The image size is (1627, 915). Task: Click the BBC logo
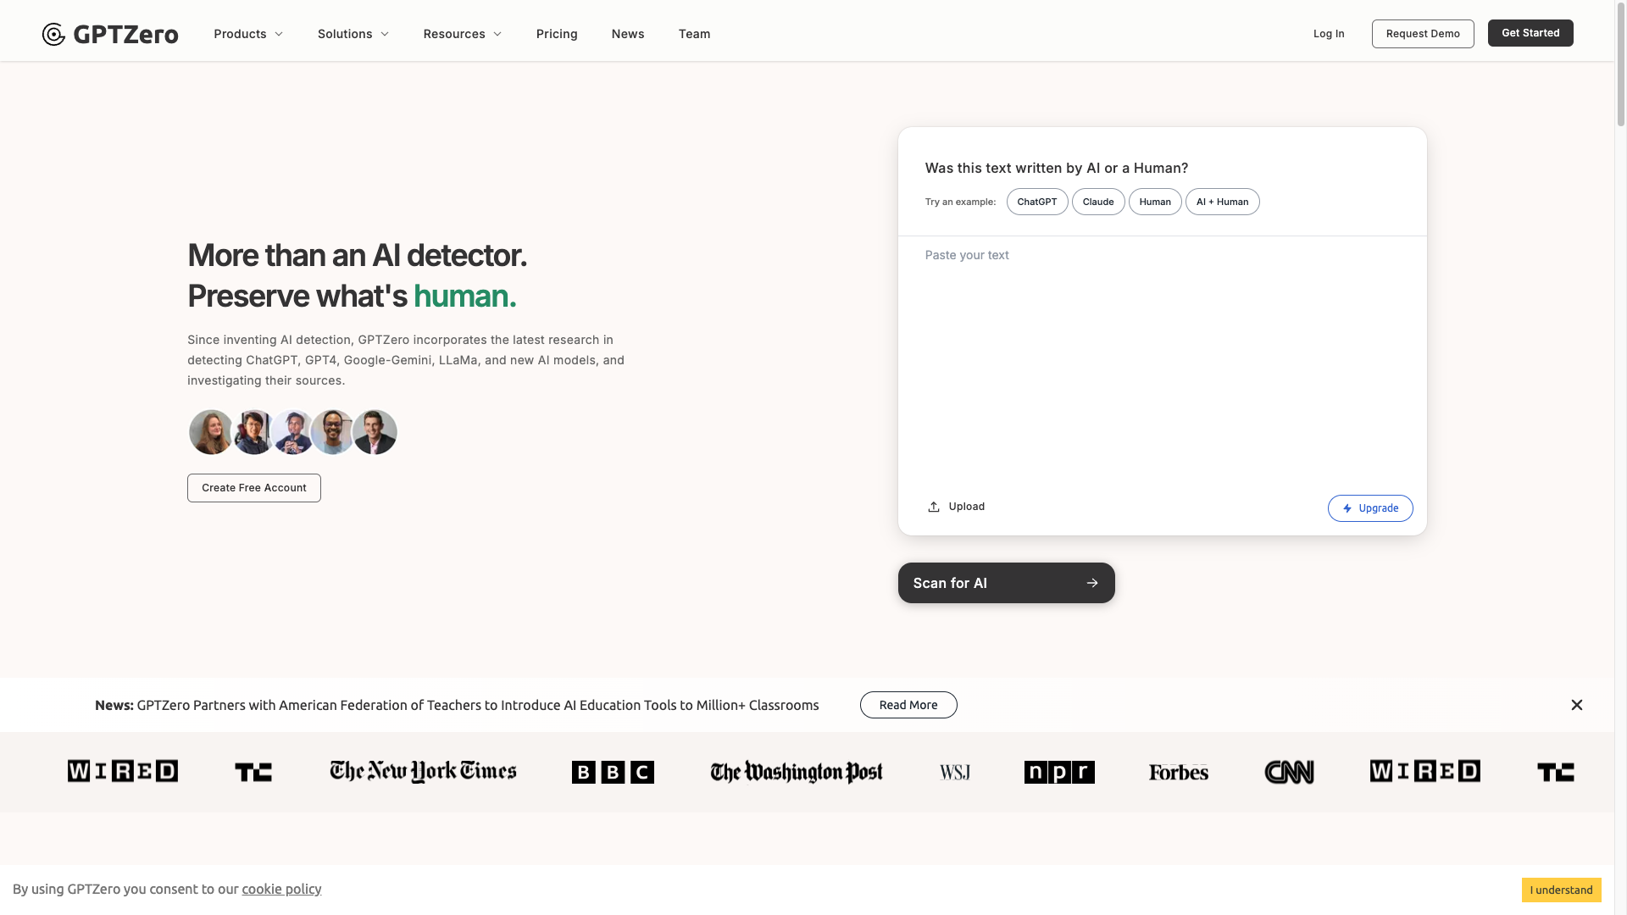[x=613, y=772]
